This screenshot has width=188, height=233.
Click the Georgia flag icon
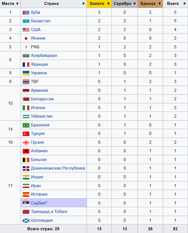26,142
